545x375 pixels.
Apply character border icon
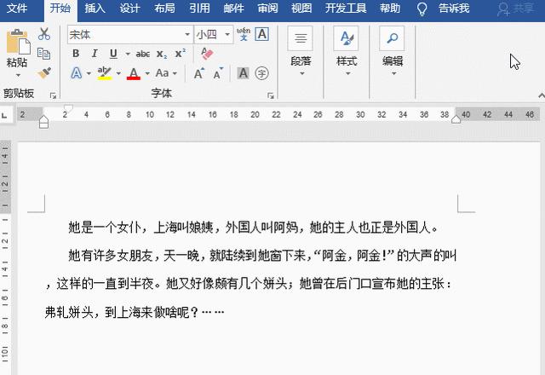tap(261, 34)
